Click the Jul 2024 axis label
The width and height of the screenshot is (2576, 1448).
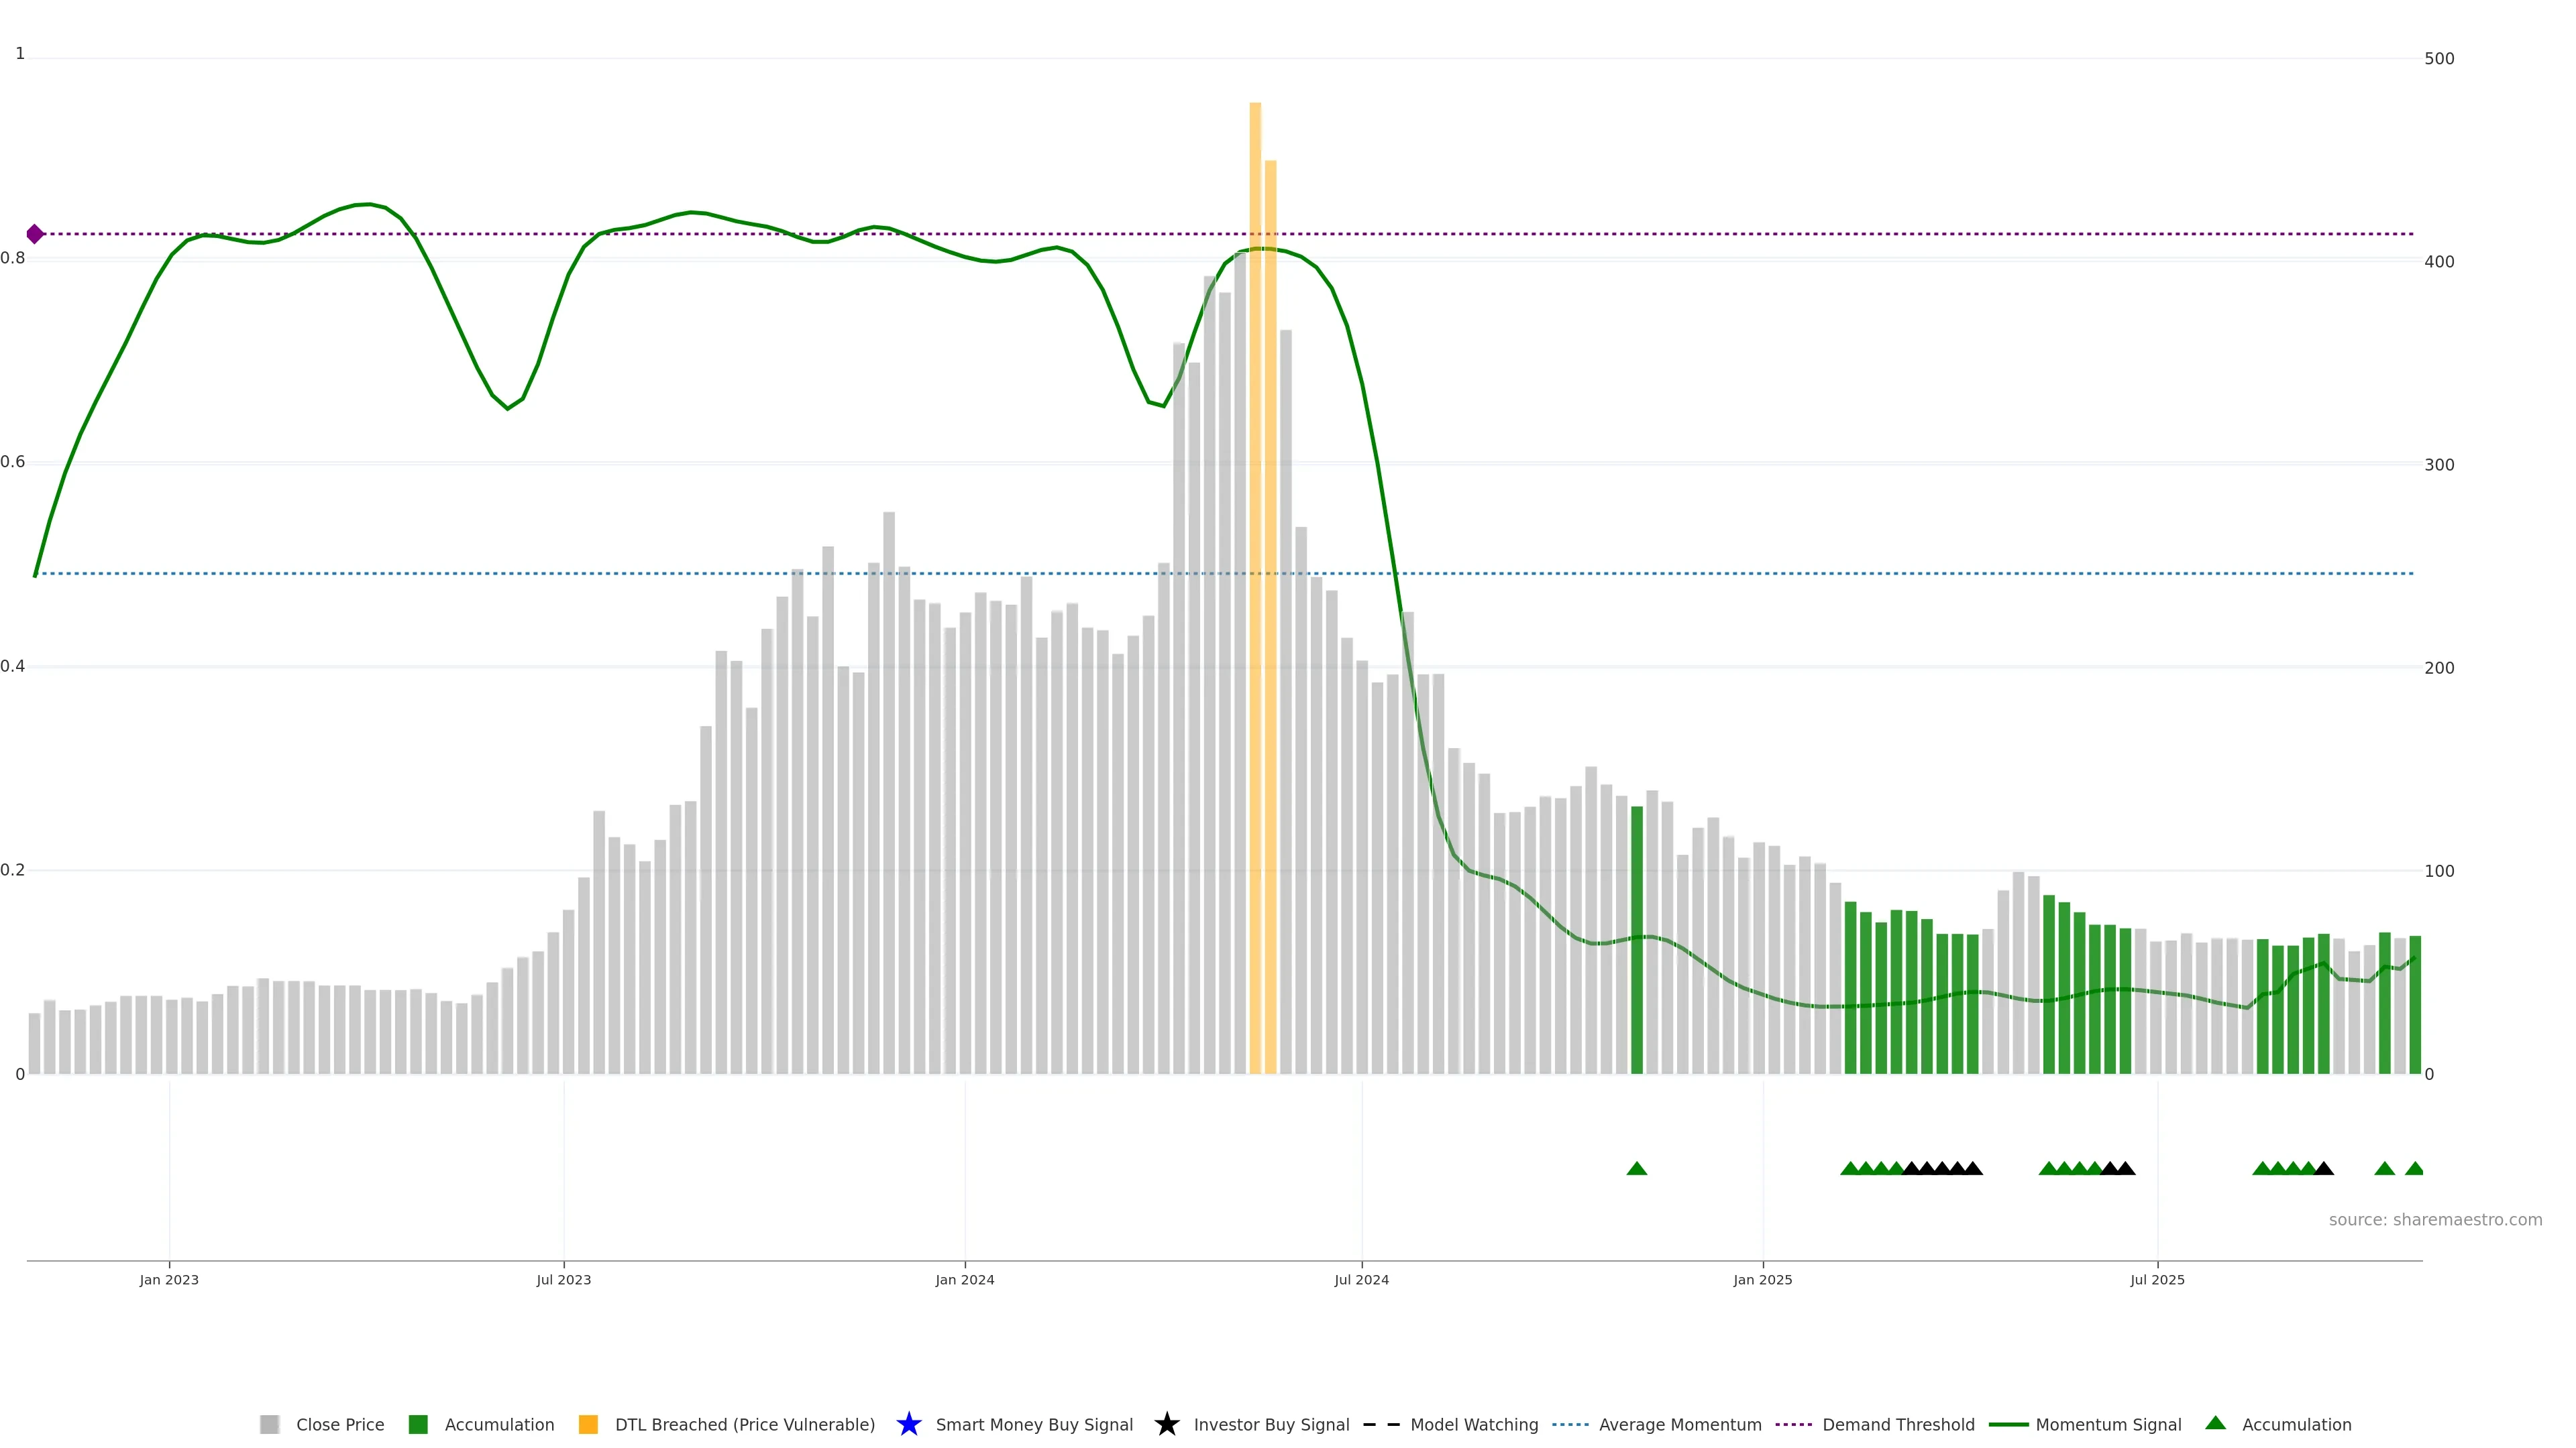[1361, 1279]
